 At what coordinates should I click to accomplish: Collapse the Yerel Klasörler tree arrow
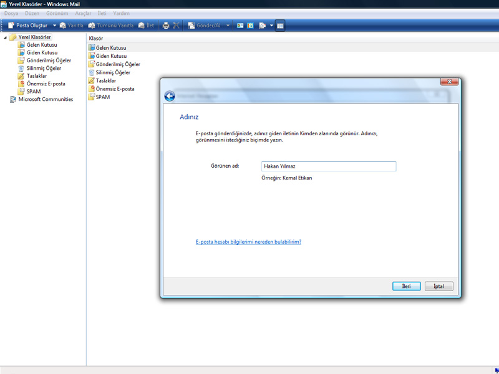click(5, 37)
